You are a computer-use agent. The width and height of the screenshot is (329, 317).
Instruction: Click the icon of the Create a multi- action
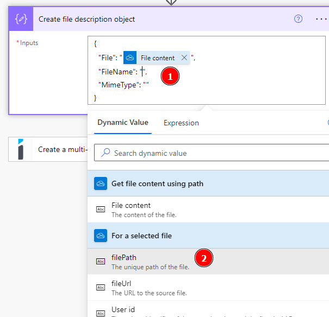21,149
